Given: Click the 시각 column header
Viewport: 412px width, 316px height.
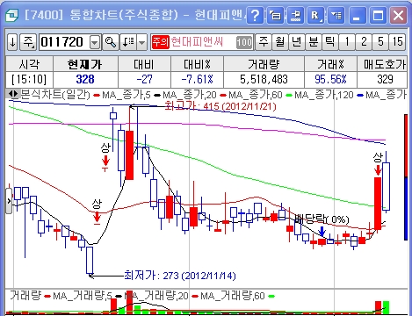Looking at the screenshot, I should [x=29, y=64].
